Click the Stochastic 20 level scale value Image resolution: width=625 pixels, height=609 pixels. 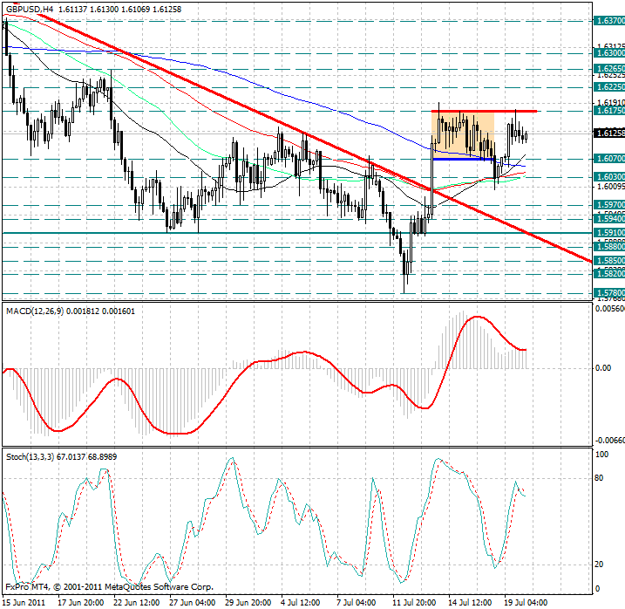[x=599, y=564]
